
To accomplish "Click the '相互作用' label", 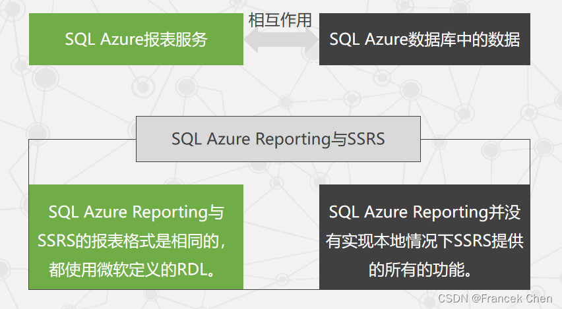I will [x=280, y=20].
